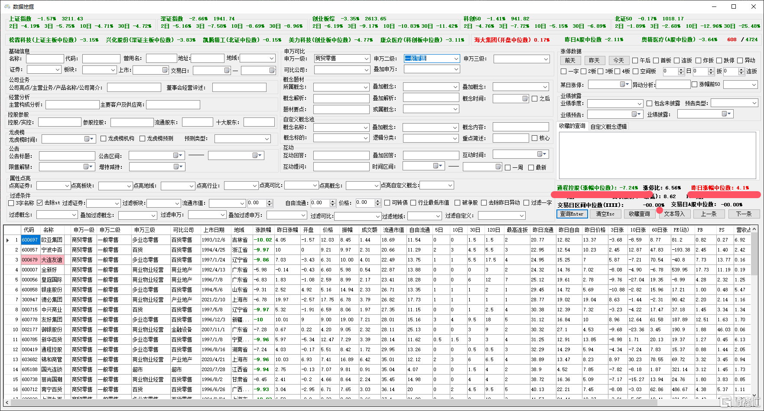Screen dimensions: 764x411
Task: Open the 业绩披露 calendar picker
Action: point(726,114)
